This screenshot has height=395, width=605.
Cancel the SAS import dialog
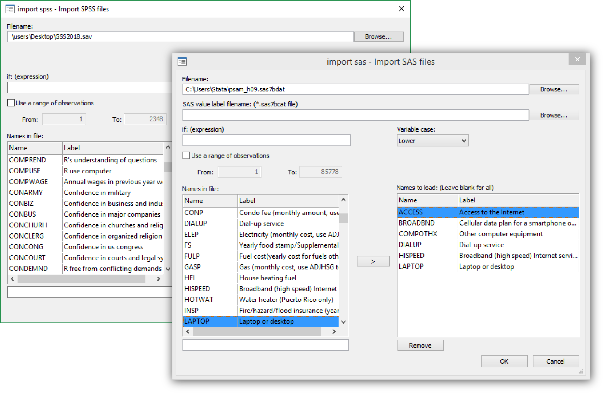point(556,361)
